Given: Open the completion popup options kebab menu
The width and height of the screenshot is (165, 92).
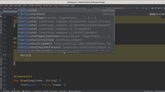Looking at the screenshot, I should click(114, 52).
